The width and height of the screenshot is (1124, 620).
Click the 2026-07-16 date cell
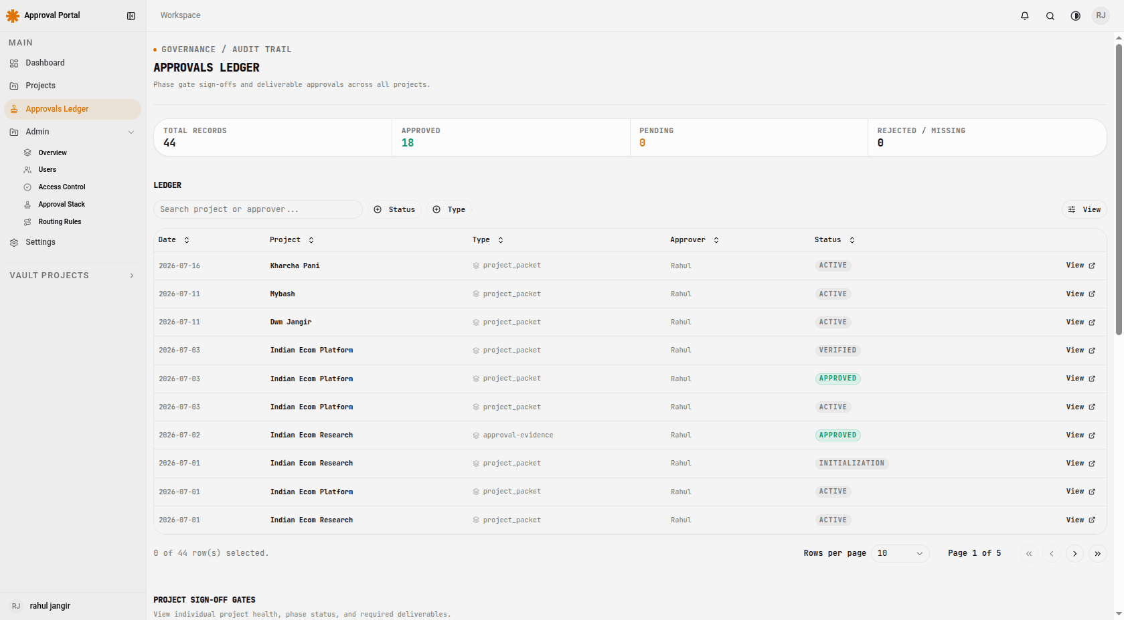(179, 266)
